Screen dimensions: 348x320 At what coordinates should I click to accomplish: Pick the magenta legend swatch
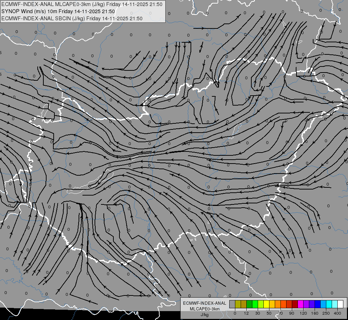pyautogui.click(x=301, y=304)
